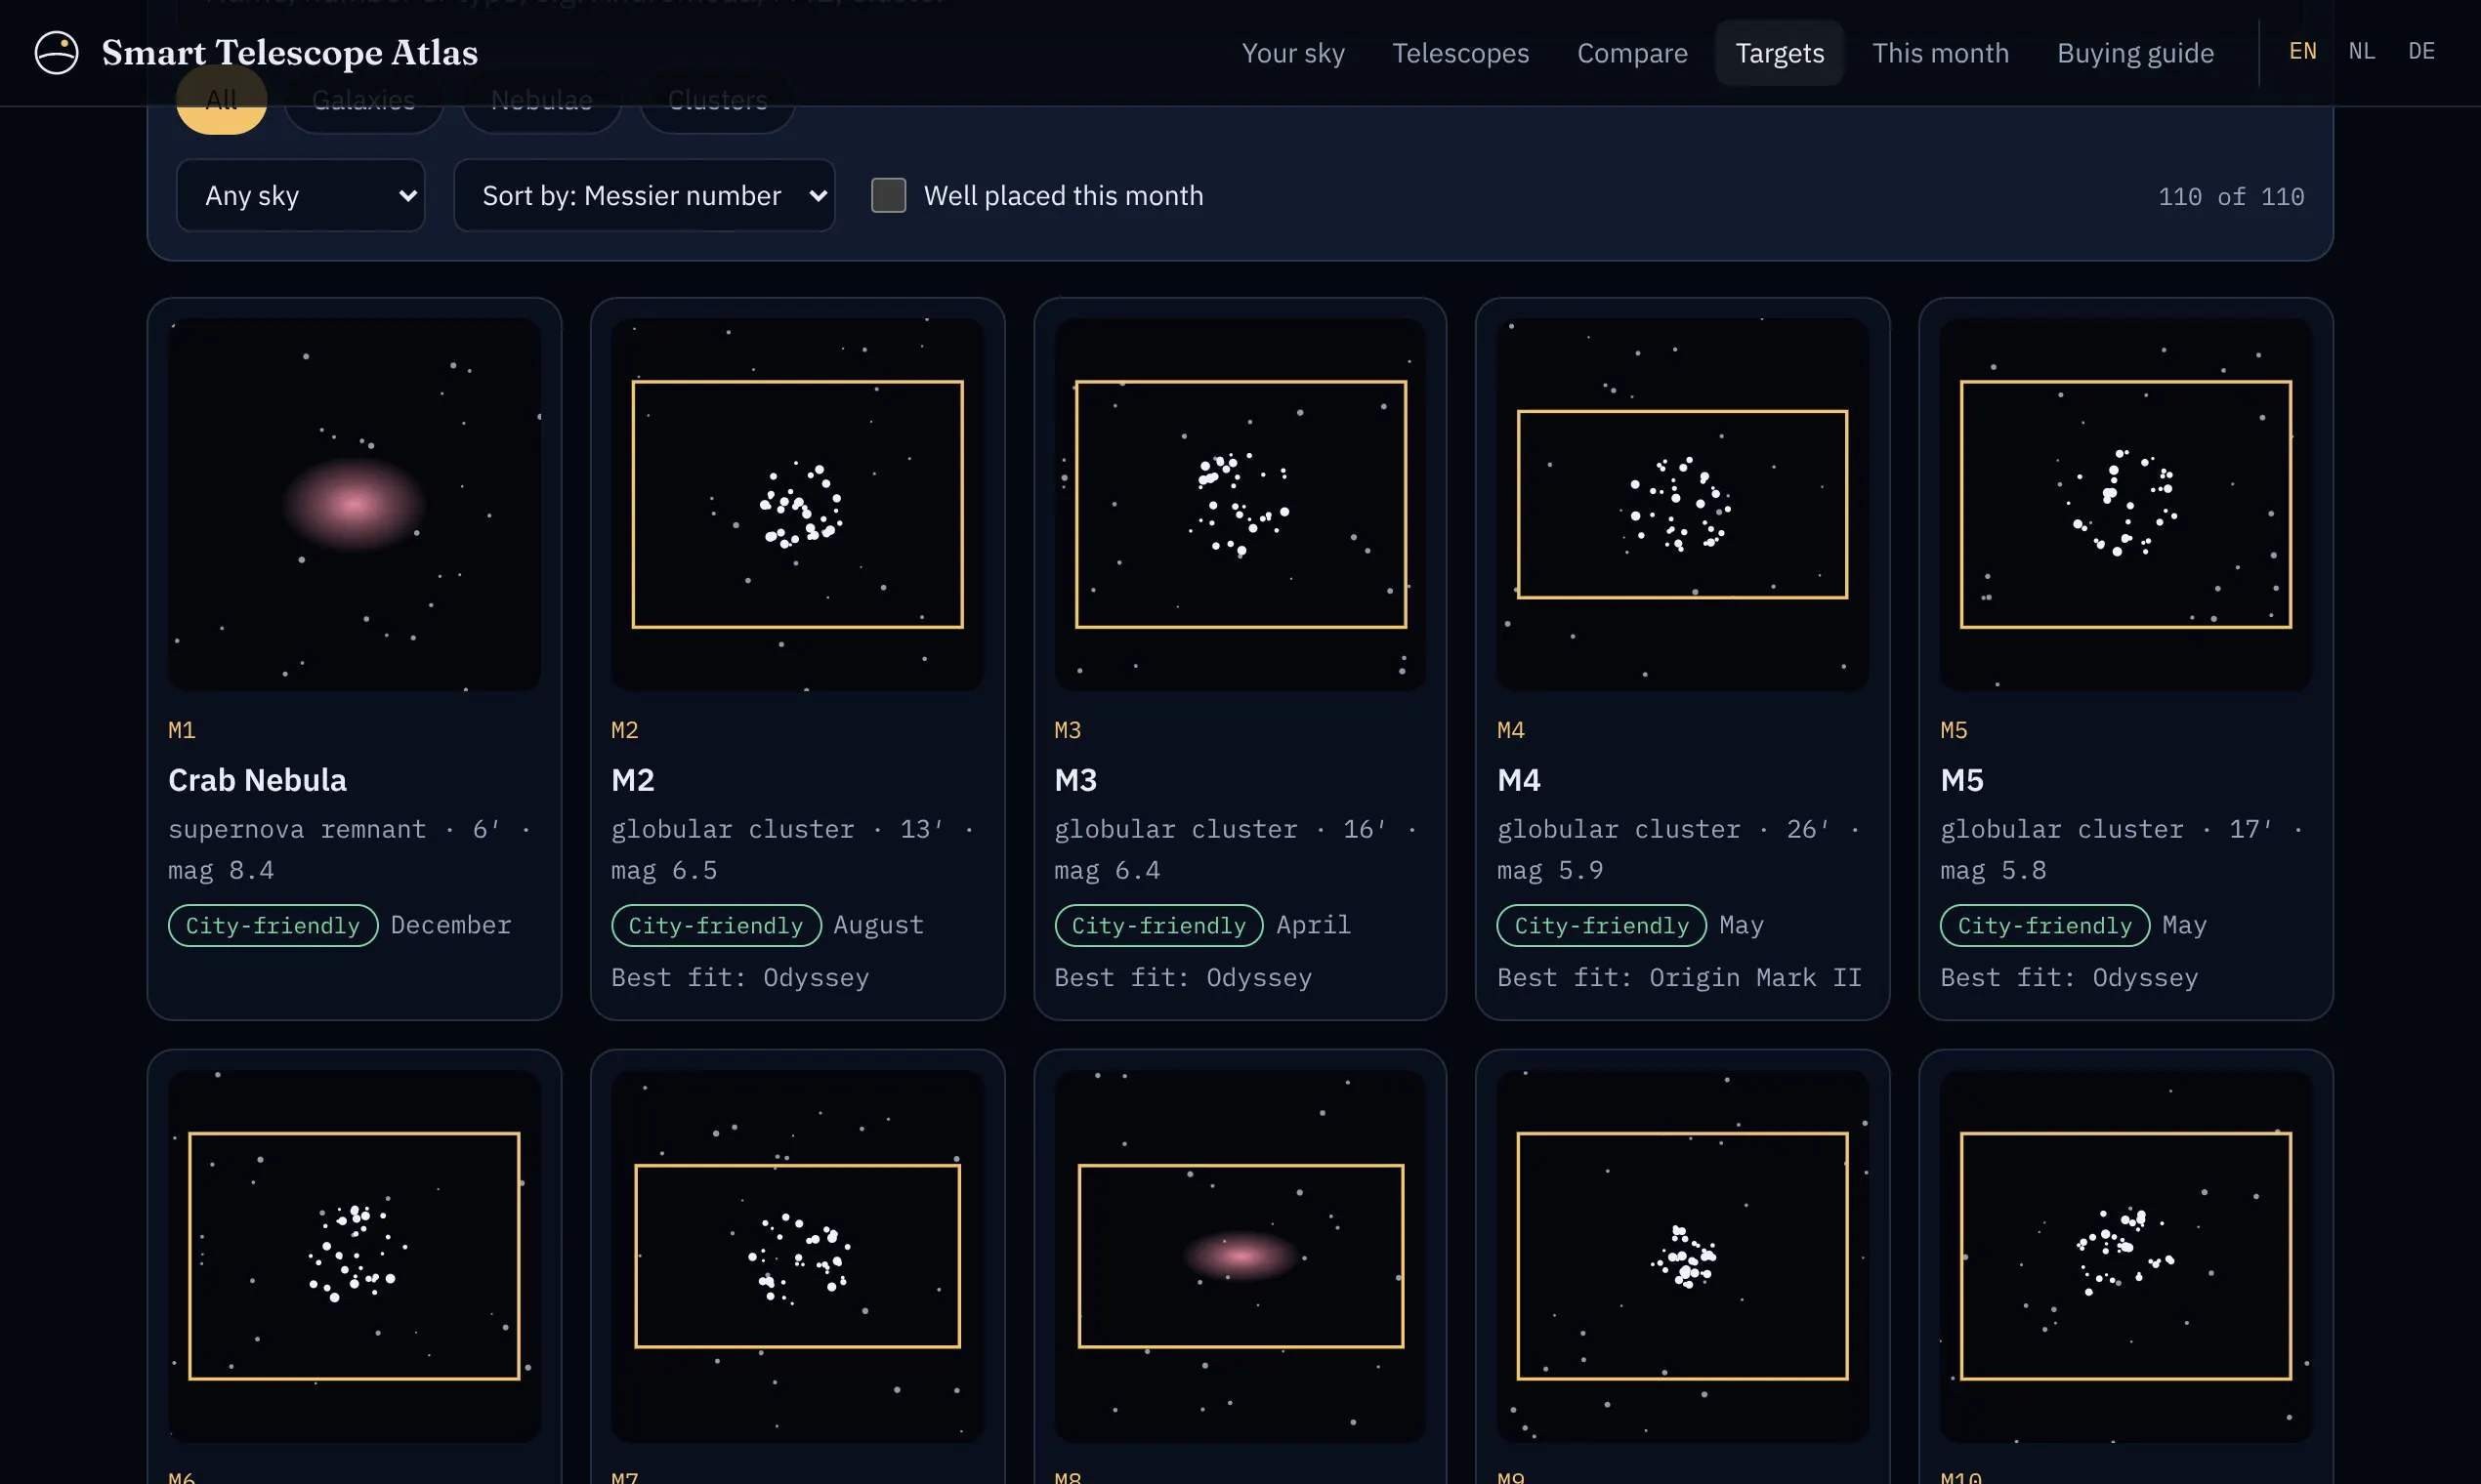Open the Smart Telescope Atlas home title
The height and width of the screenshot is (1484, 2481).
click(x=289, y=53)
